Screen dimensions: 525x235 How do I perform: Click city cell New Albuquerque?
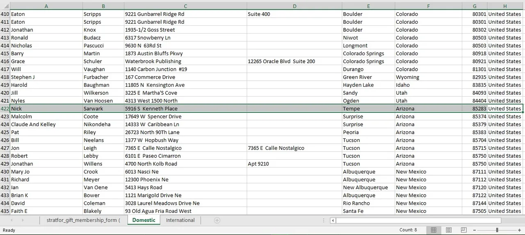tap(368, 188)
